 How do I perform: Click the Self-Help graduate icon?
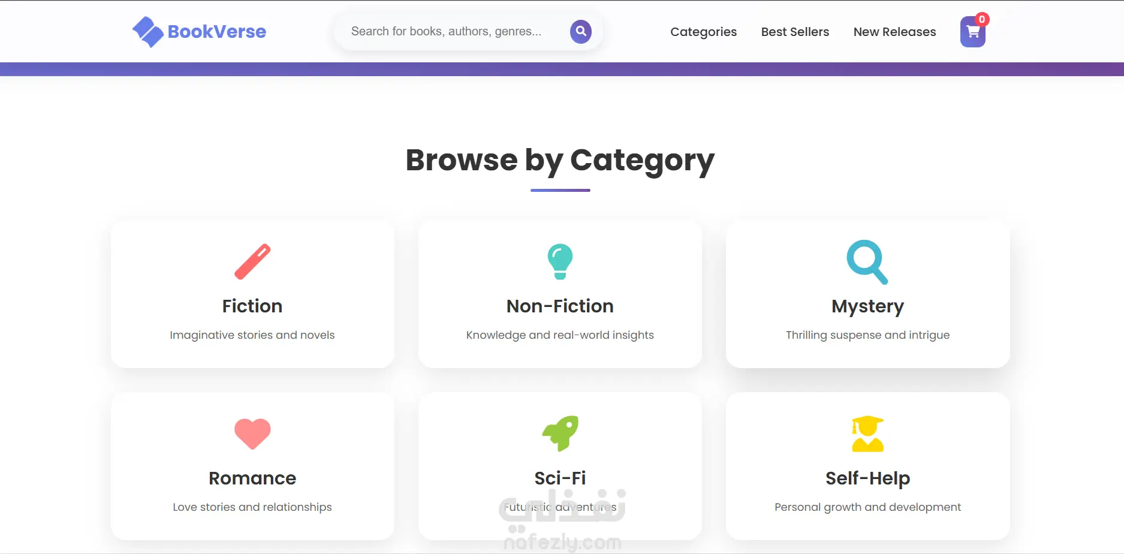tap(867, 433)
